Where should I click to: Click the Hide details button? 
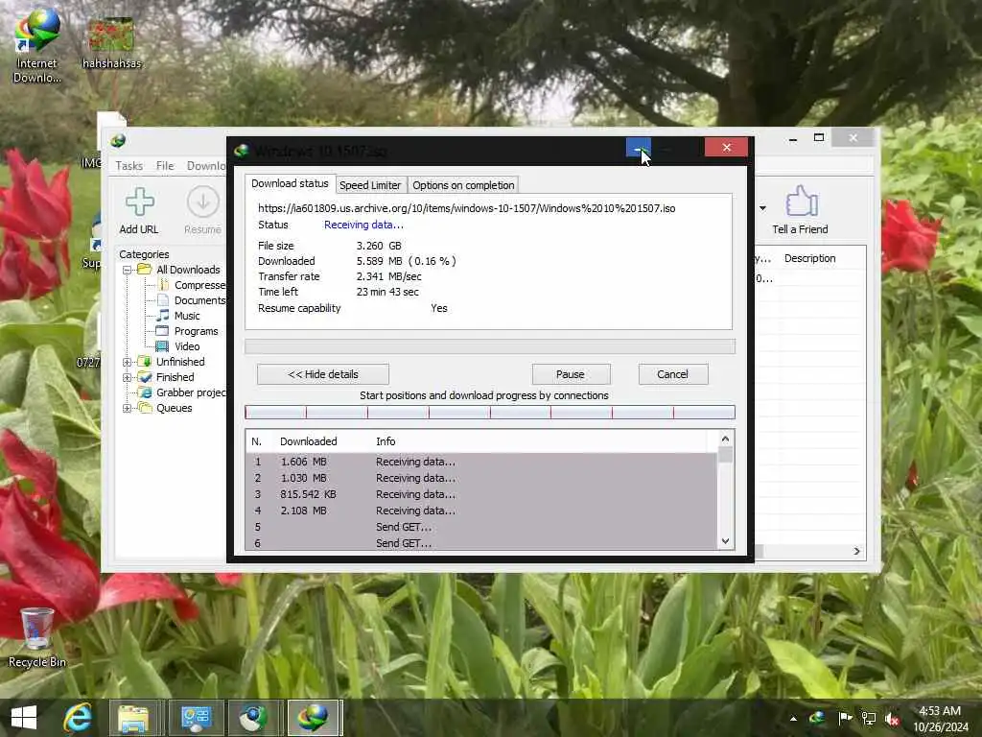tap(323, 374)
